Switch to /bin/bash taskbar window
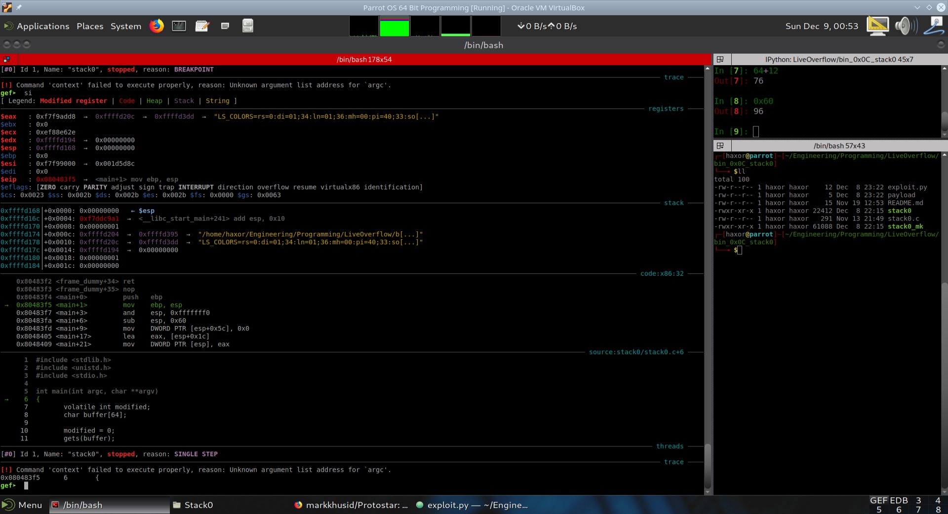This screenshot has width=948, height=514. pyautogui.click(x=109, y=505)
